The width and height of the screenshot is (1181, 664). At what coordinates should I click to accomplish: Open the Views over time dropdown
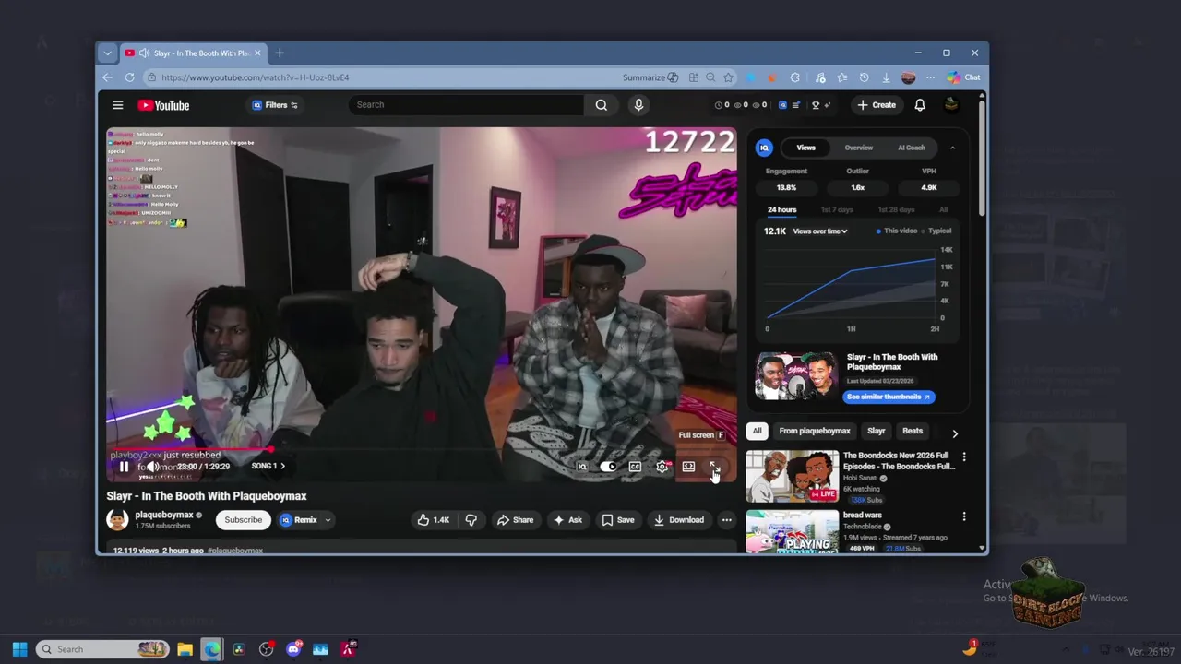point(819,231)
